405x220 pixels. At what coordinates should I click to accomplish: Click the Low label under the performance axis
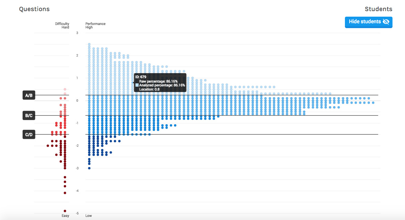click(89, 215)
